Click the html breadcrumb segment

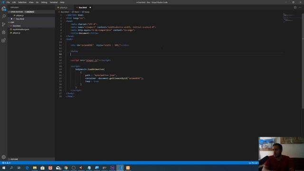(76, 12)
